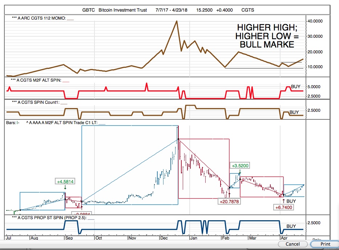Select the +4.5814 profit label
Image resolution: width=339 pixels, height=250 pixels.
click(x=65, y=181)
